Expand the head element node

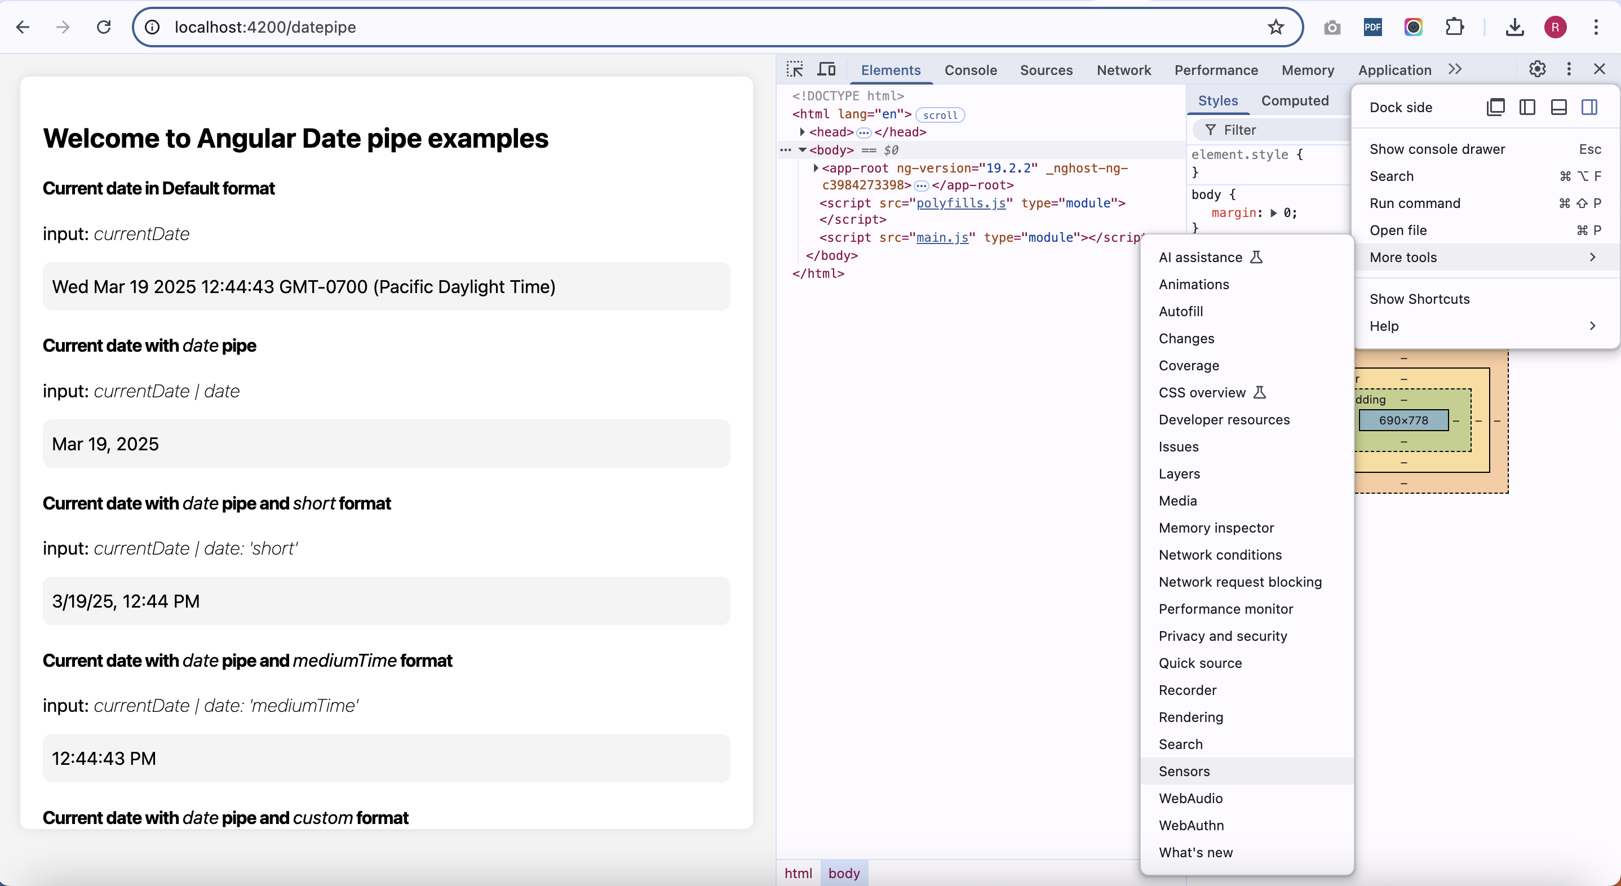point(801,131)
